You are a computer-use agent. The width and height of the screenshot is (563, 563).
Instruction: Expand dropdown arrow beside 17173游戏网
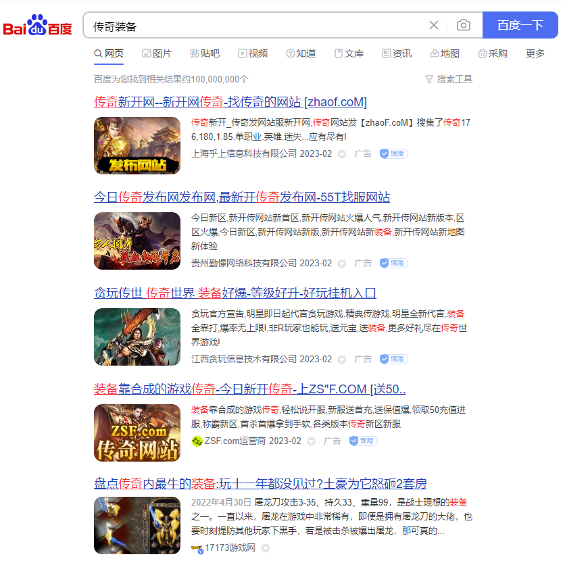tap(266, 549)
